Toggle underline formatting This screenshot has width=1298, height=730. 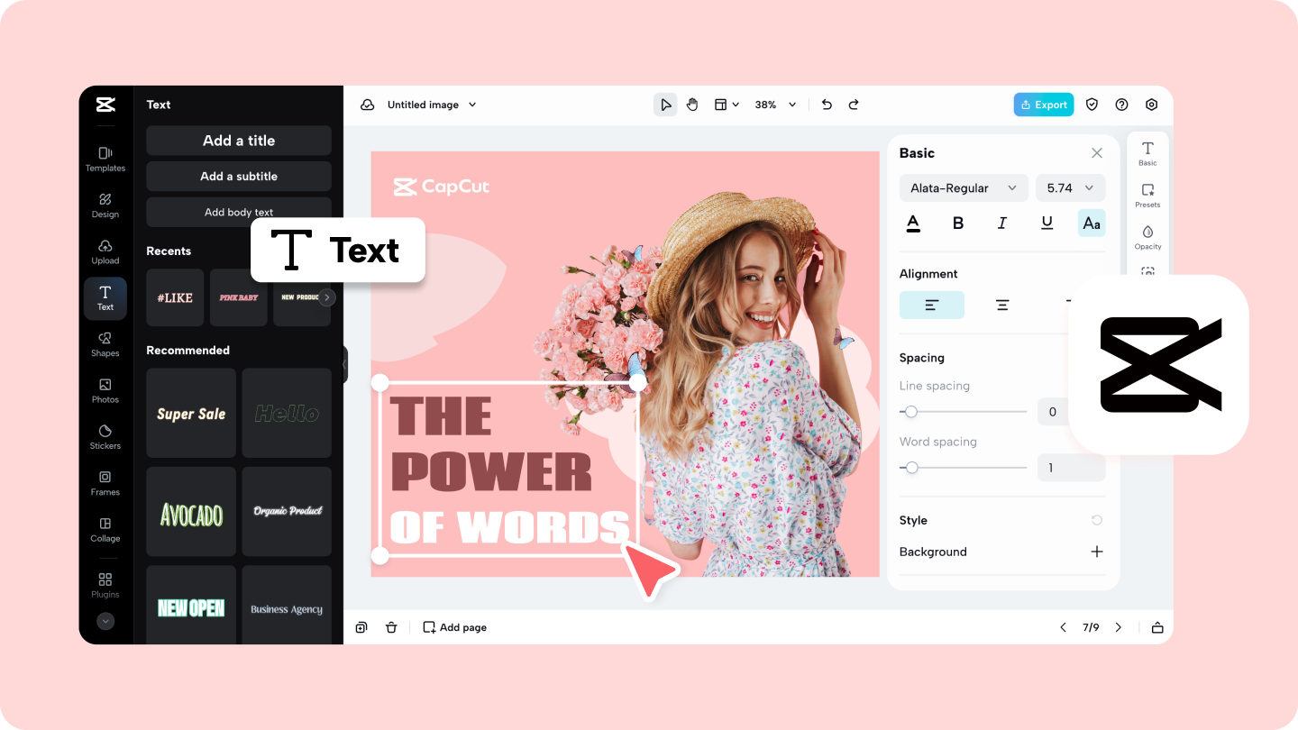(1047, 223)
